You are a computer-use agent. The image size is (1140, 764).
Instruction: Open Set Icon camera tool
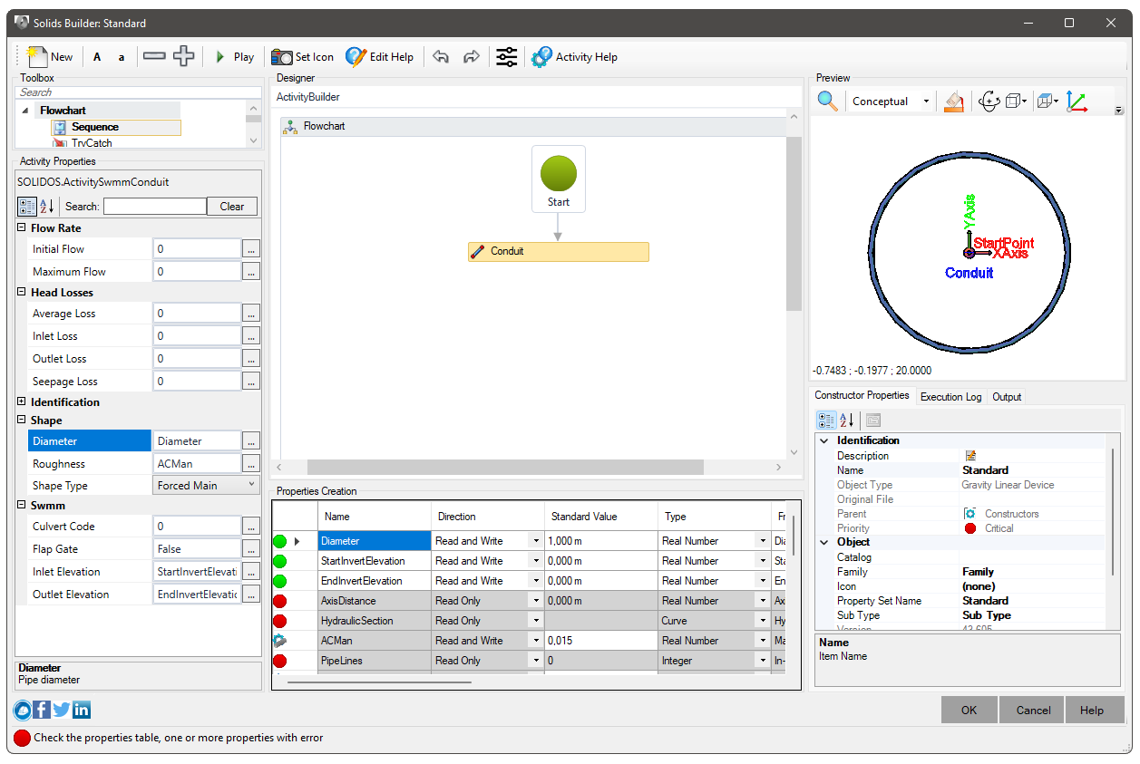[303, 57]
